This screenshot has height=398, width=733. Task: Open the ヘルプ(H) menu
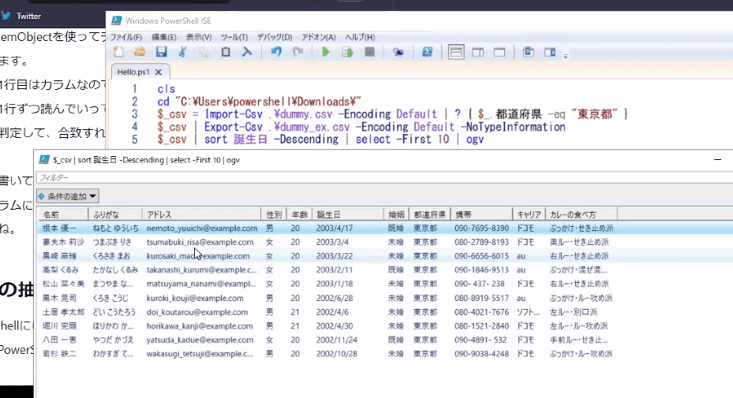point(360,37)
